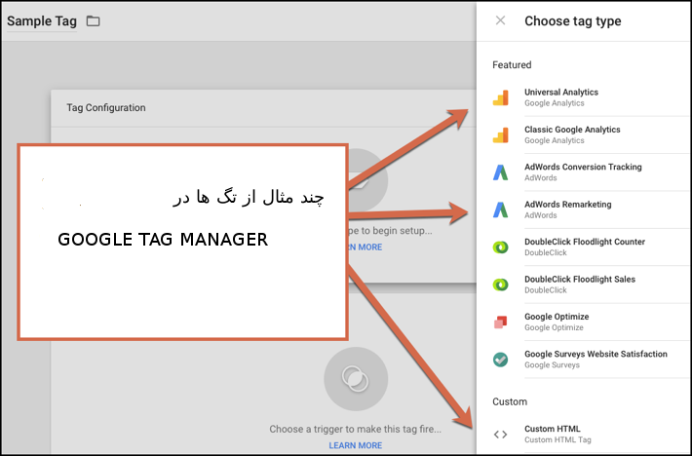Image resolution: width=692 pixels, height=456 pixels.
Task: Click the folder icon beside Sample Tag
Action: (93, 20)
